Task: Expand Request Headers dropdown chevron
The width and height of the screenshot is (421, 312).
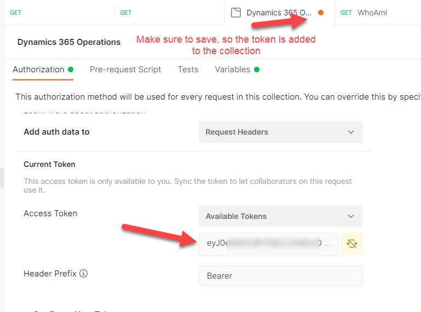Action: click(x=351, y=132)
